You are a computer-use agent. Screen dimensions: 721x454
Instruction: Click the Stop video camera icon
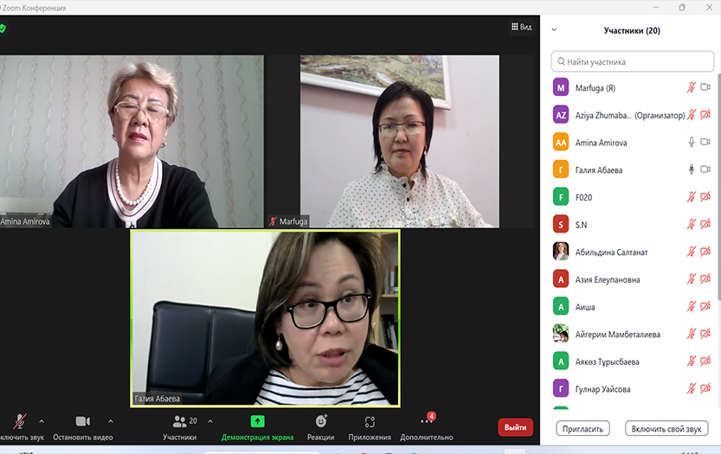pyautogui.click(x=82, y=421)
